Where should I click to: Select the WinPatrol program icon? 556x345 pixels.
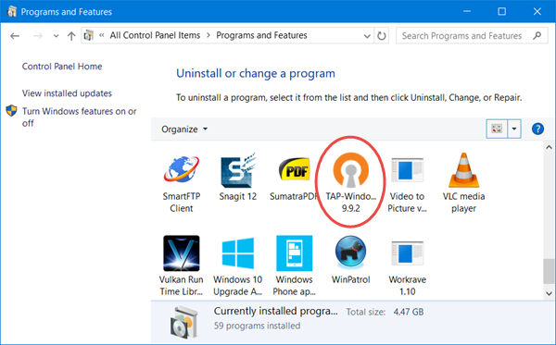point(350,253)
